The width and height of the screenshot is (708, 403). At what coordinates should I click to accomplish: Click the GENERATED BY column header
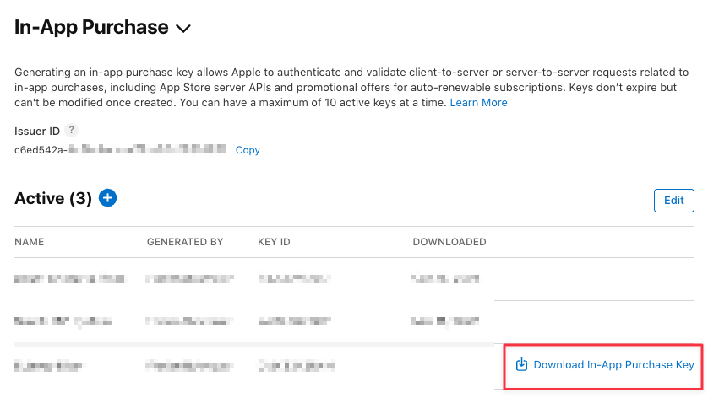[184, 242]
